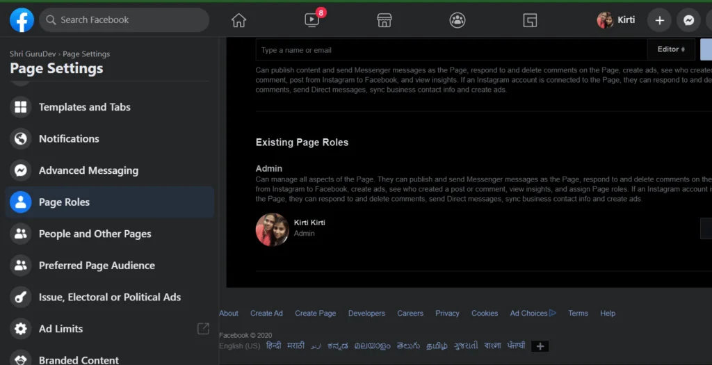
Task: Click Kirti Kirti admin profile photo
Action: pos(272,229)
